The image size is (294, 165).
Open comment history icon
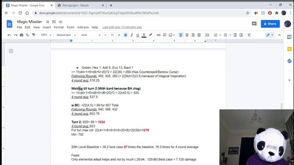click(254, 23)
